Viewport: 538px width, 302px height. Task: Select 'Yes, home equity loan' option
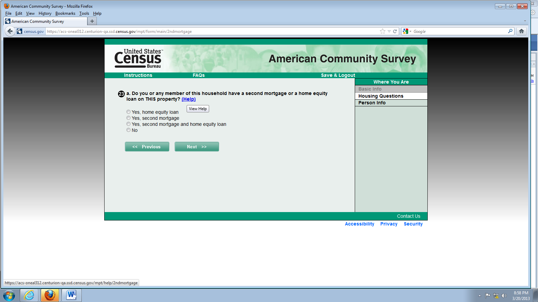[128, 112]
